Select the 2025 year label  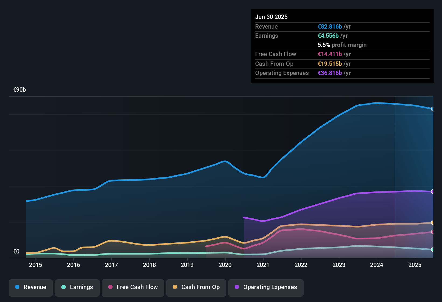coord(415,265)
